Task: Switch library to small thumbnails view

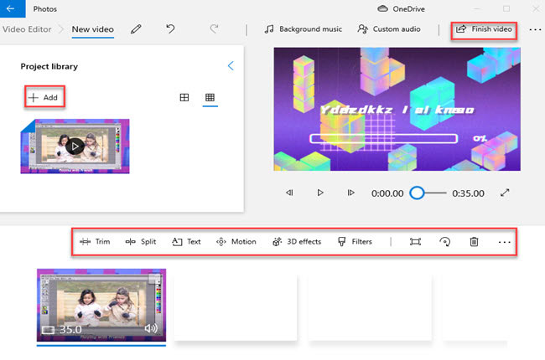Action: click(x=210, y=98)
